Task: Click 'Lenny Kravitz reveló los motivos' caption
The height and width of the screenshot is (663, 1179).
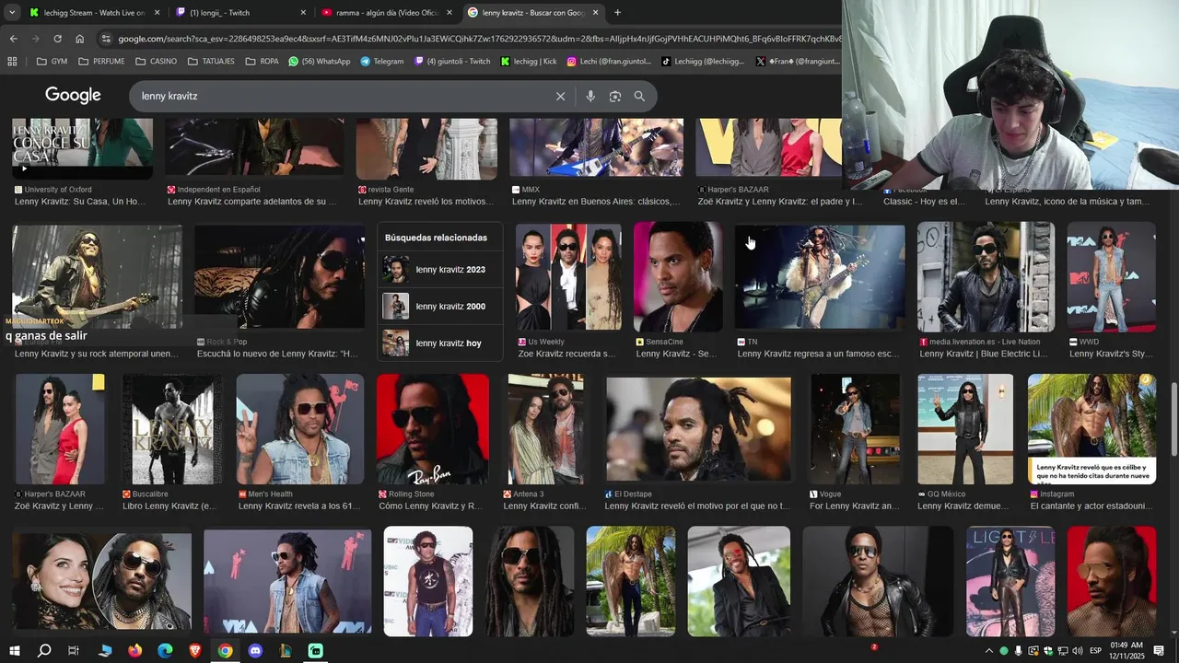Action: coord(426,202)
